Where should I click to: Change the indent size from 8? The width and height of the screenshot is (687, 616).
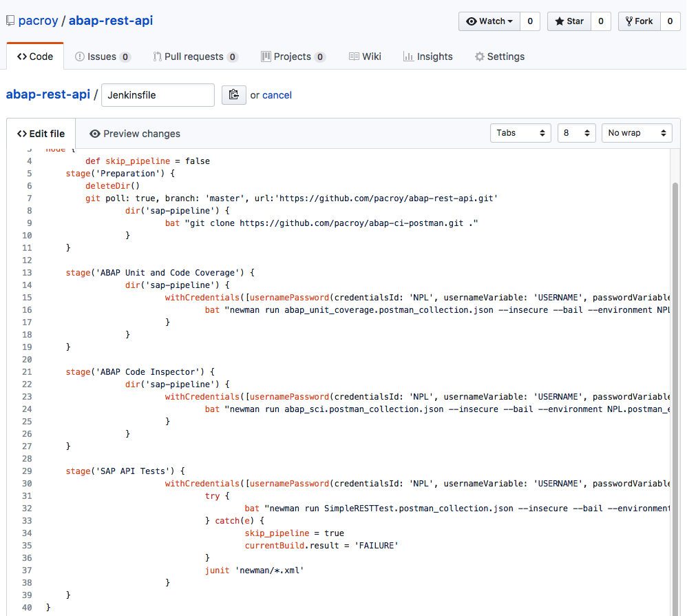576,132
